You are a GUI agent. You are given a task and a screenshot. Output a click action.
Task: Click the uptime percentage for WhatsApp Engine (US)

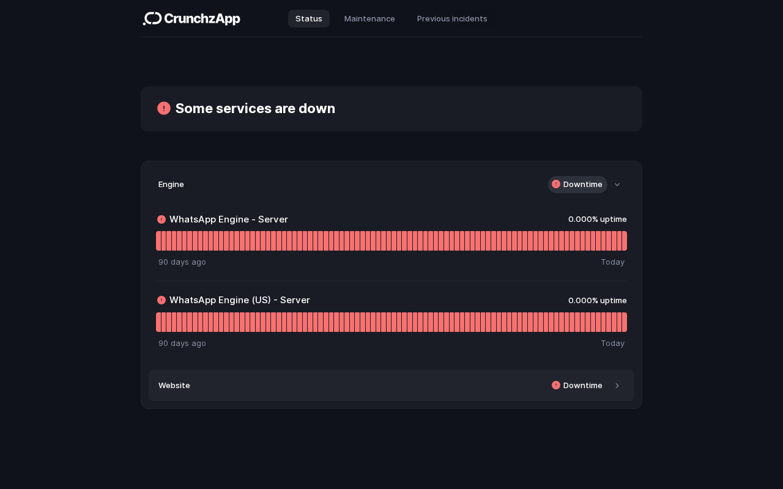598,300
